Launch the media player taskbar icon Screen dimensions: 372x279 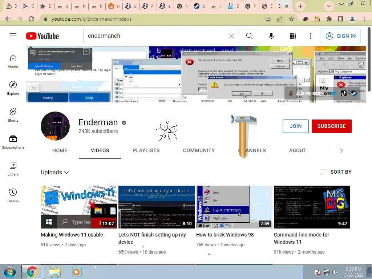tap(77, 272)
